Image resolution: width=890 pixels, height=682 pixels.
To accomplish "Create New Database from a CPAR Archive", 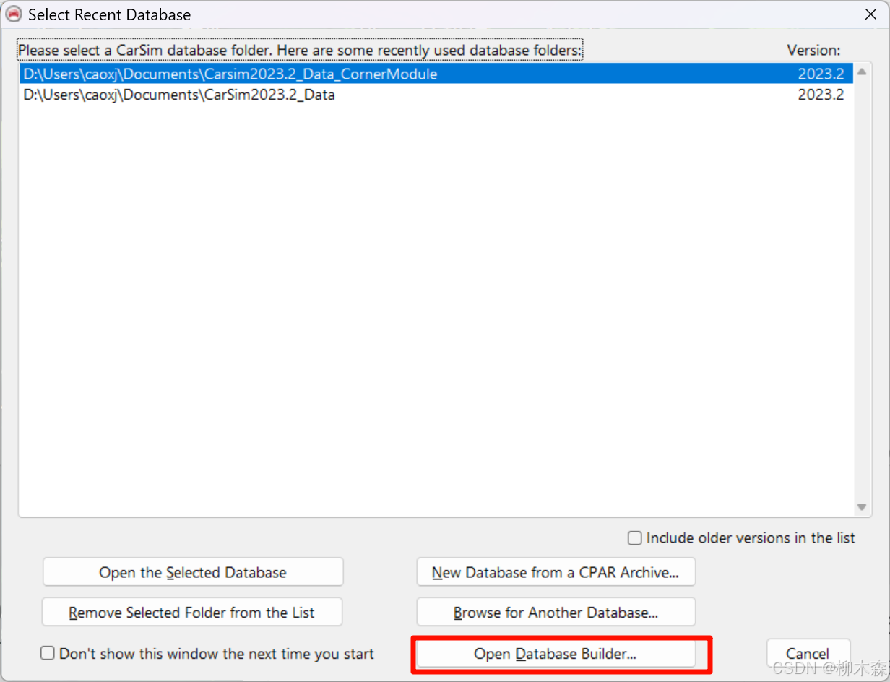I will 556,572.
